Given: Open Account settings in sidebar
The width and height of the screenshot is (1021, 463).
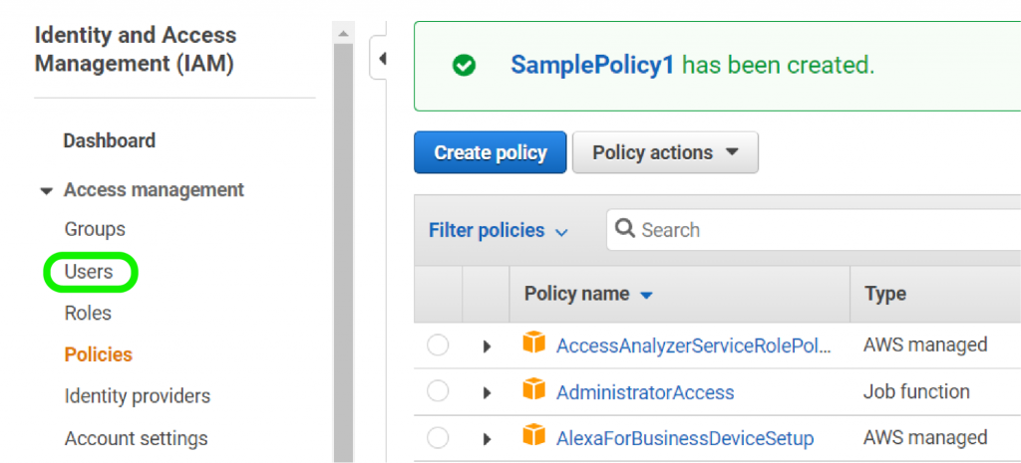Looking at the screenshot, I should 136,438.
